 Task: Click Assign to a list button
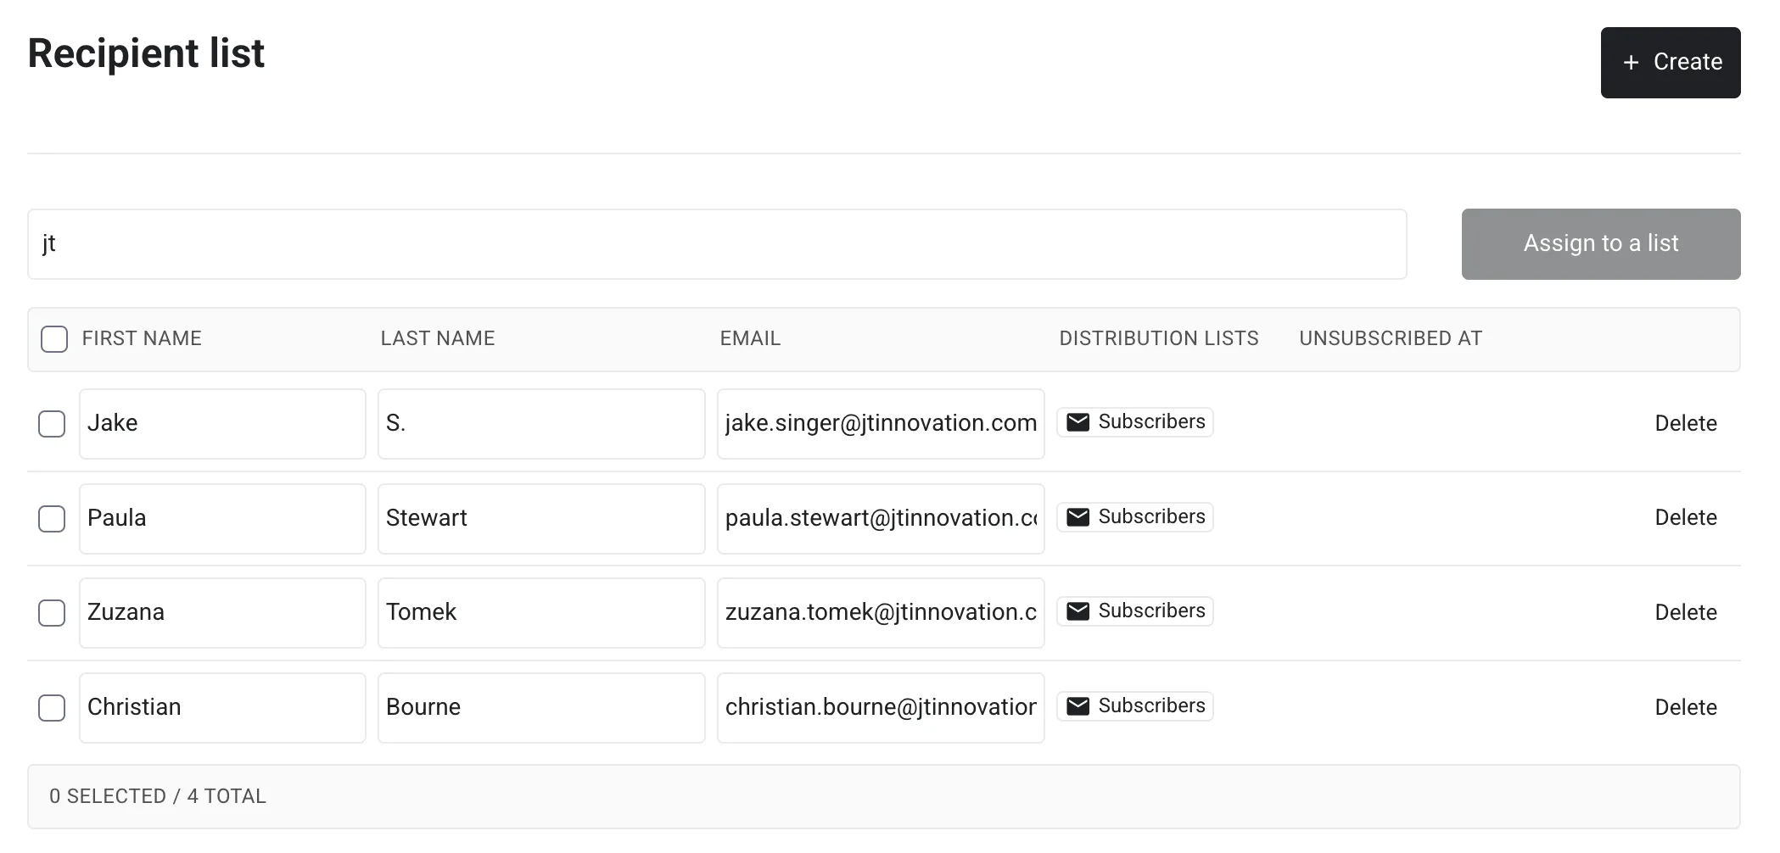[x=1600, y=244]
